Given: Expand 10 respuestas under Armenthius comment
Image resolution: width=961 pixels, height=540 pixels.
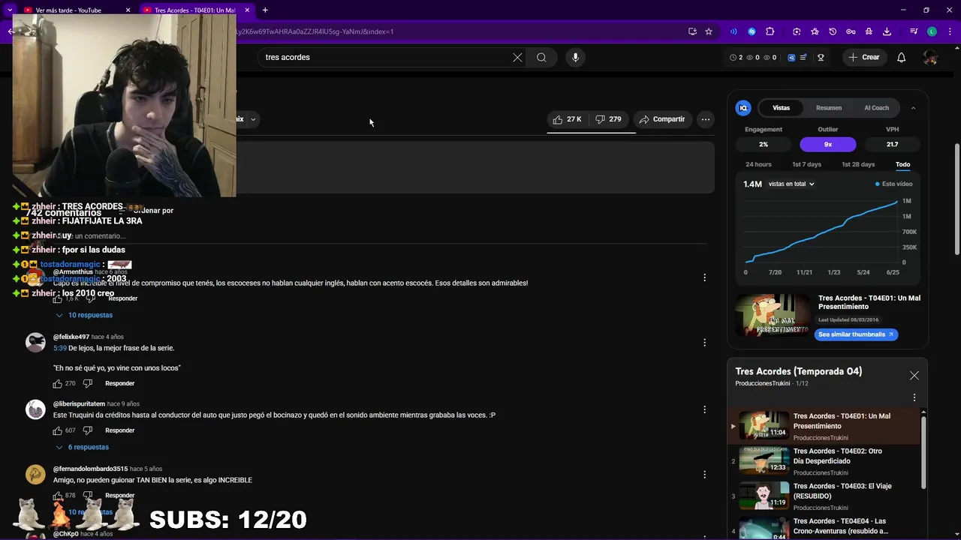Looking at the screenshot, I should pos(84,315).
